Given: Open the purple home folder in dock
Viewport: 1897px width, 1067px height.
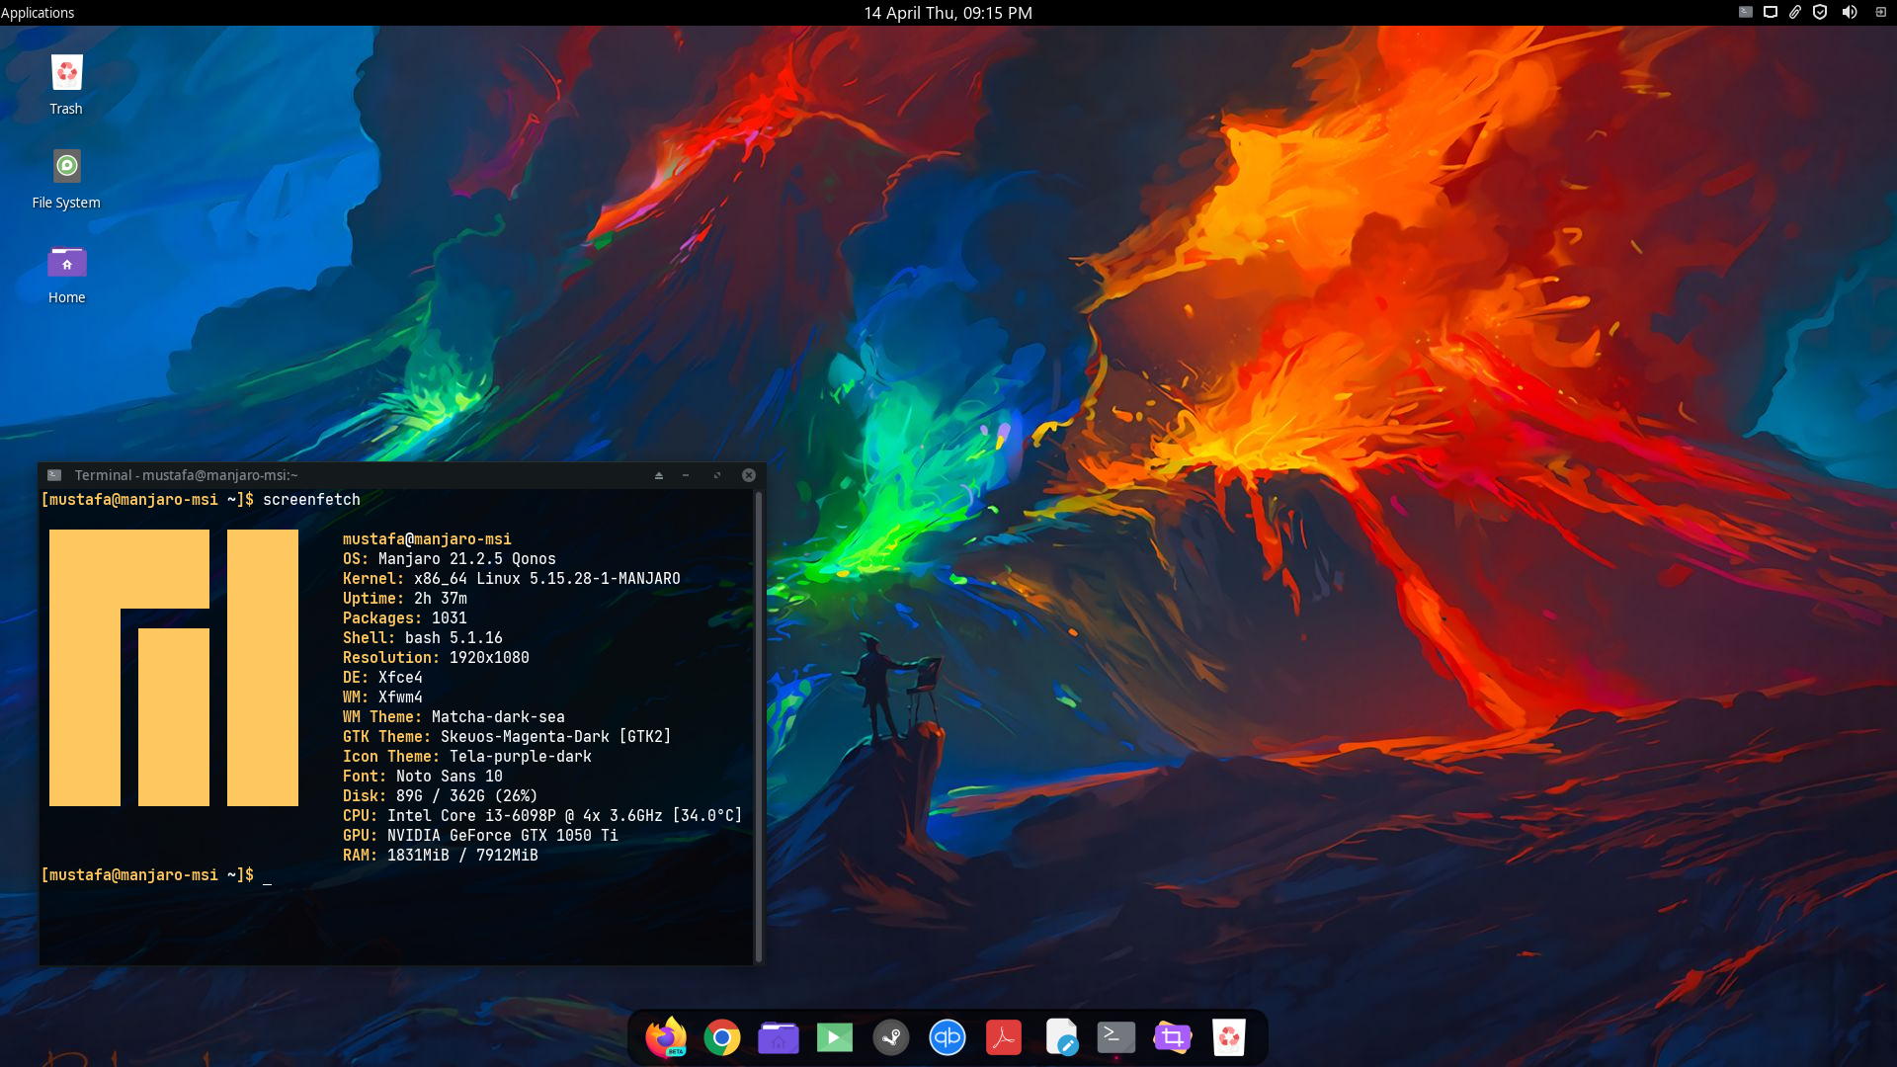Looking at the screenshot, I should [x=779, y=1037].
